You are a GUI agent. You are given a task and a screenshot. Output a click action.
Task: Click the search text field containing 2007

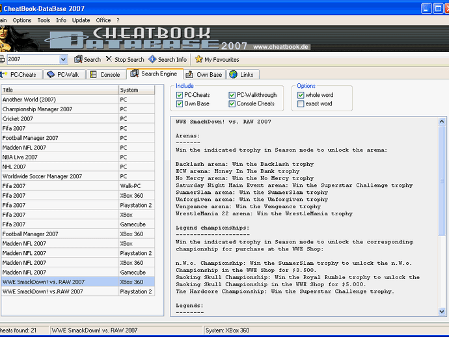33,59
